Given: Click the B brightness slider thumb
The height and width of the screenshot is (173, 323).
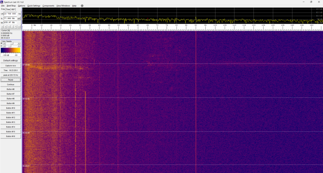Looking at the screenshot, I should click(12, 43).
